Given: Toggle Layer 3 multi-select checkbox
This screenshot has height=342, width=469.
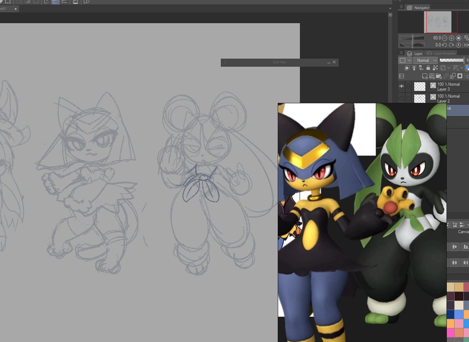Looking at the screenshot, I should pos(408,86).
